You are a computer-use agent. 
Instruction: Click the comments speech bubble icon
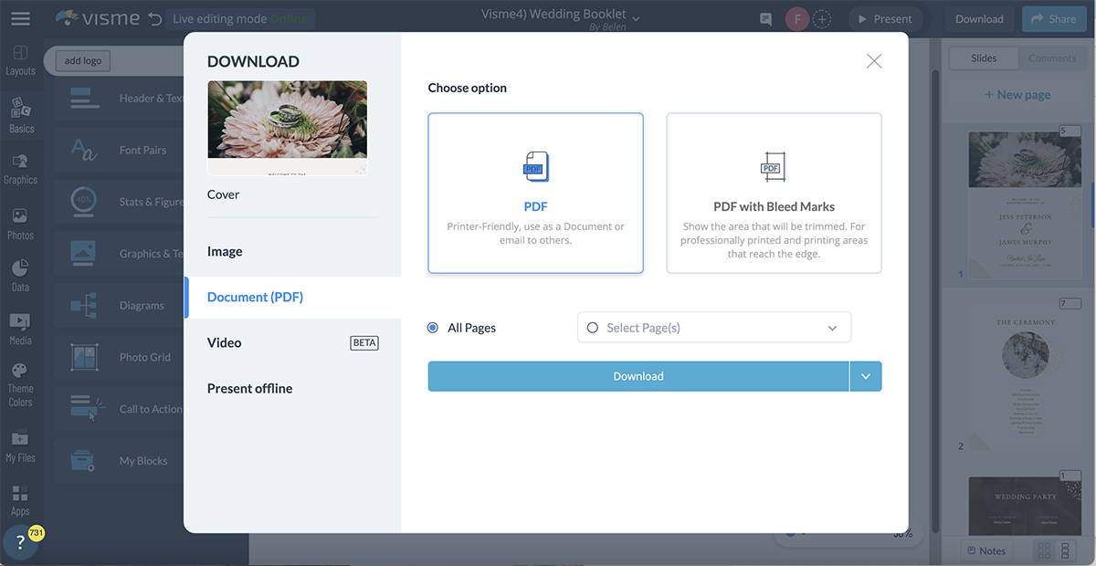766,19
